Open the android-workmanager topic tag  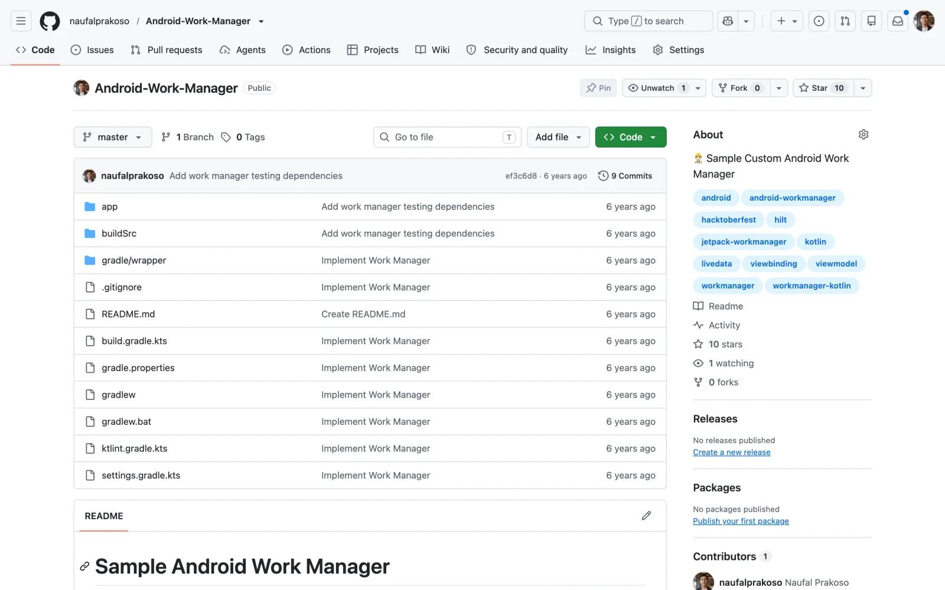click(792, 198)
